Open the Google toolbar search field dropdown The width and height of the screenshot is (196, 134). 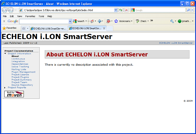coord(70,21)
